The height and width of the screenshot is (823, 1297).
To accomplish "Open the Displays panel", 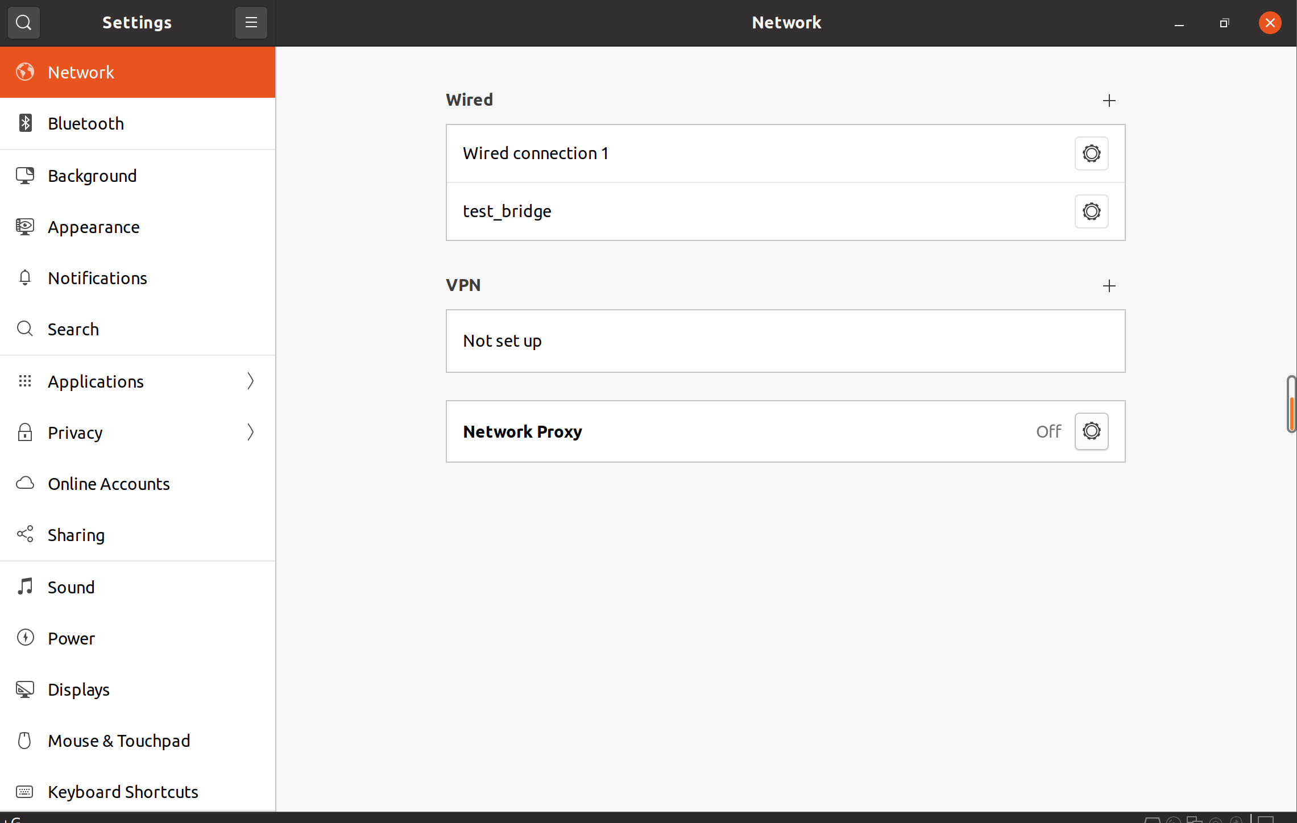I will click(x=78, y=689).
